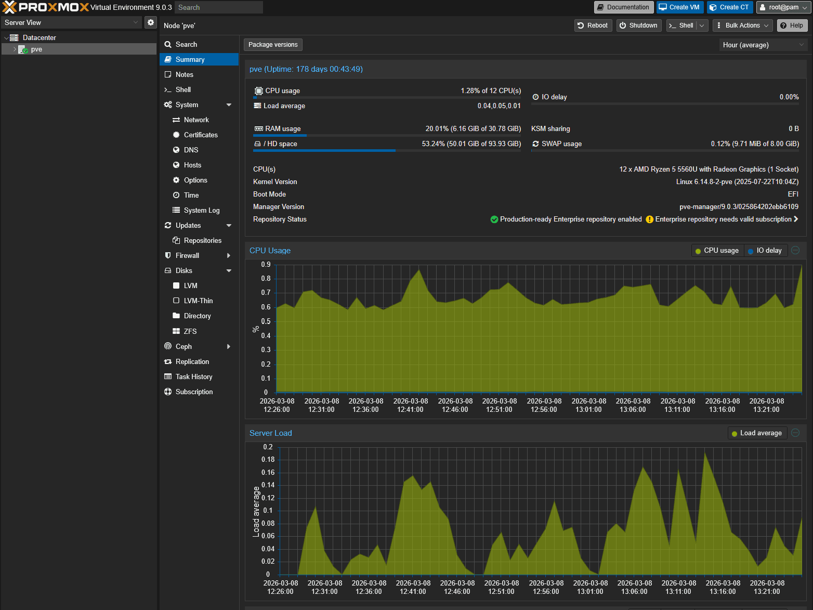Click the LVM-Thin outline icon
This screenshot has height=610, width=813.
(176, 301)
